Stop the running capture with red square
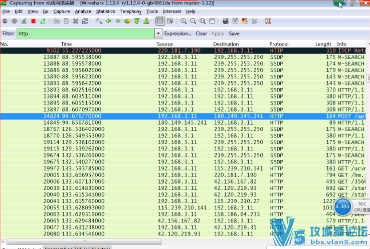The width and height of the screenshot is (370, 249). click(x=33, y=21)
